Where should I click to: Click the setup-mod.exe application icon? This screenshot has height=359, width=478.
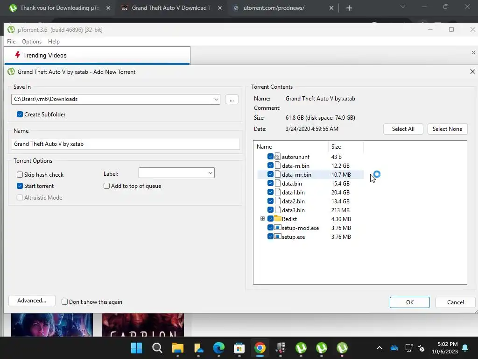277,228
